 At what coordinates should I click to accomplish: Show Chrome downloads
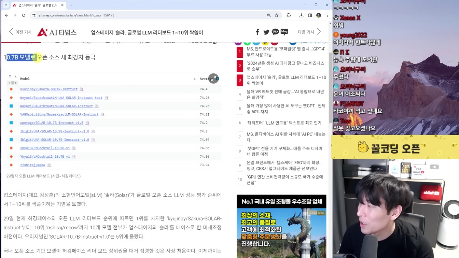301,15
